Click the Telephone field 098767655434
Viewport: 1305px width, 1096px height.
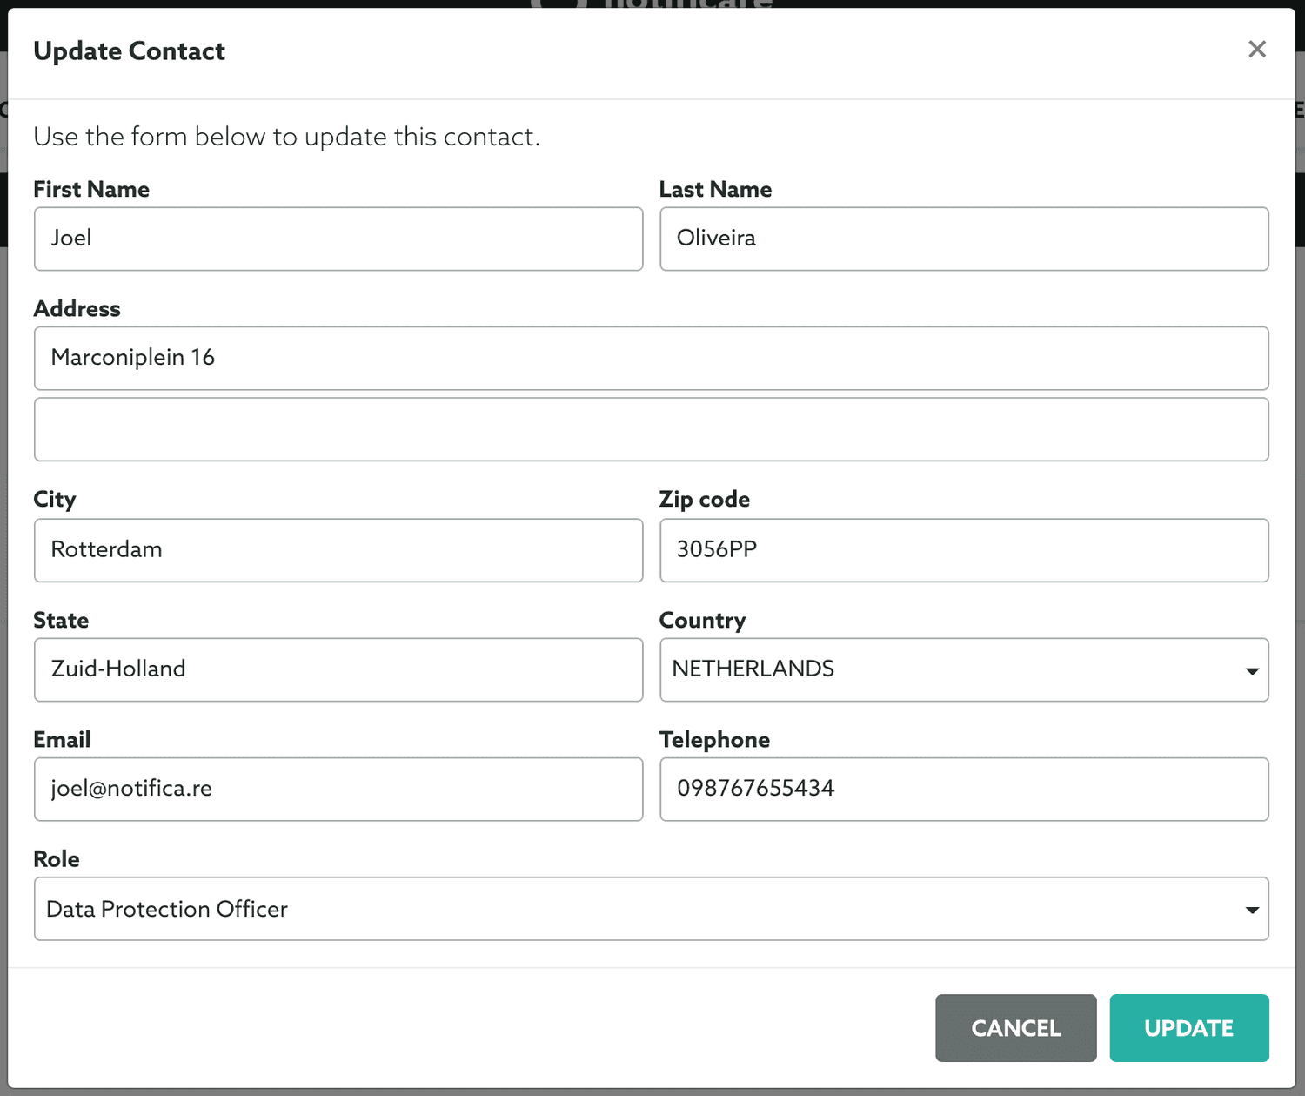click(x=964, y=789)
